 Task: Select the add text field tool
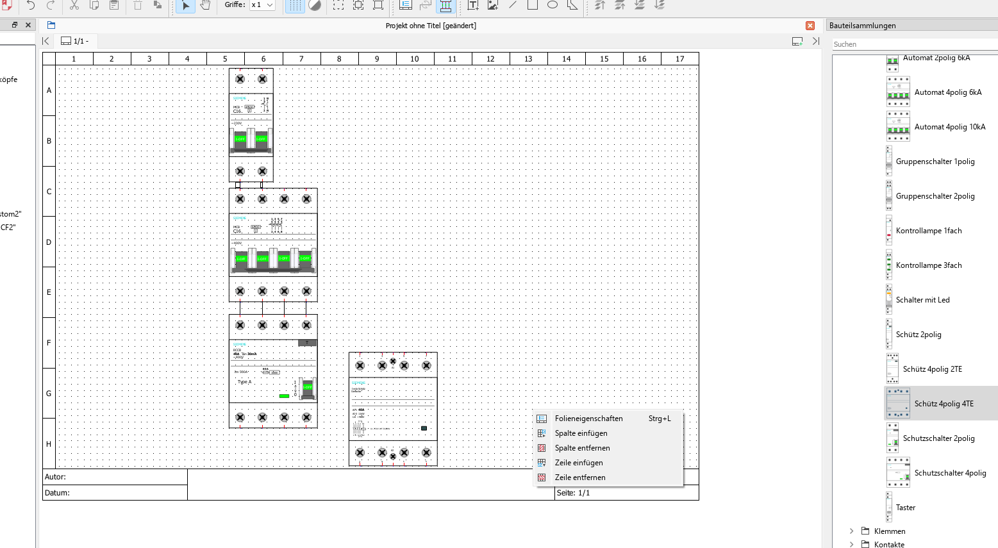[x=473, y=6]
